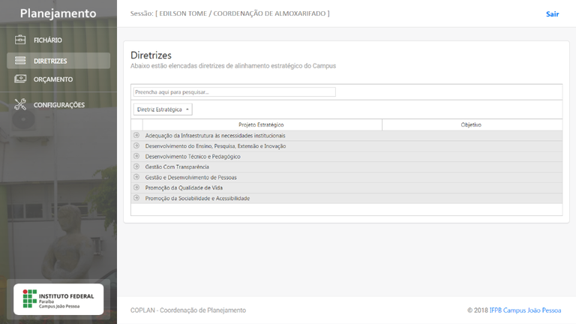Click the Orçamento money icon
The image size is (576, 324).
point(20,79)
